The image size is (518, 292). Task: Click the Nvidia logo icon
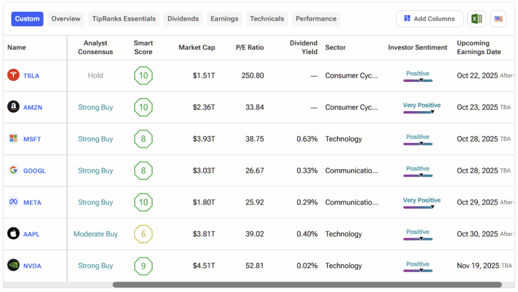[13, 265]
